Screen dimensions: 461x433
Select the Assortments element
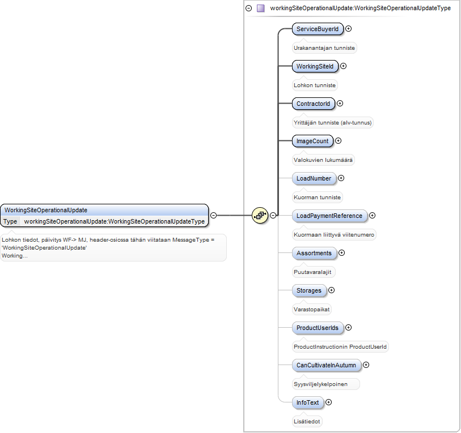314,253
